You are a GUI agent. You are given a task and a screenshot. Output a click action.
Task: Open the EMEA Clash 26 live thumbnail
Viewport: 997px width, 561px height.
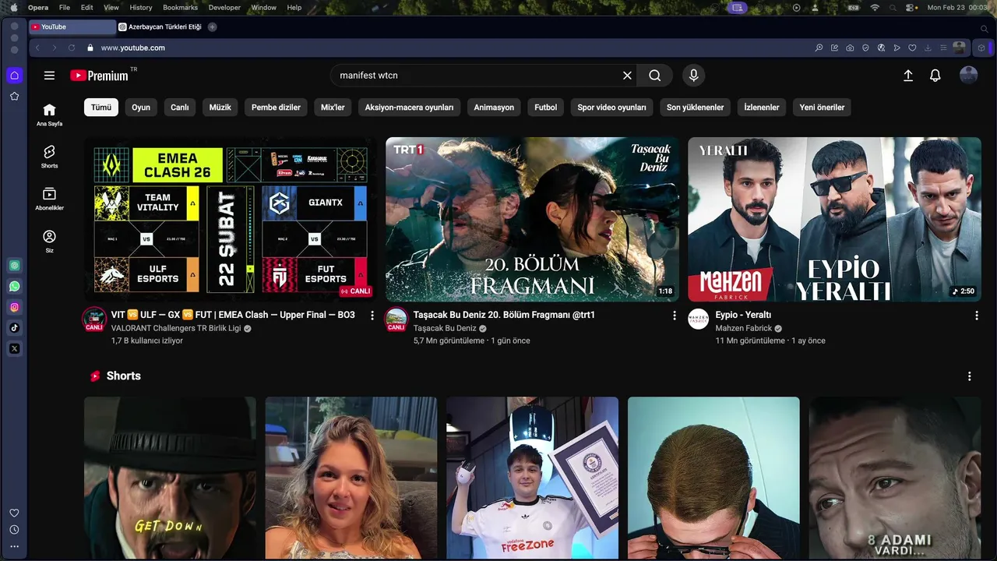pyautogui.click(x=230, y=219)
